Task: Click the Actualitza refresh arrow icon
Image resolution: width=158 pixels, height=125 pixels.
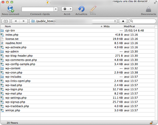Action: 81,9
